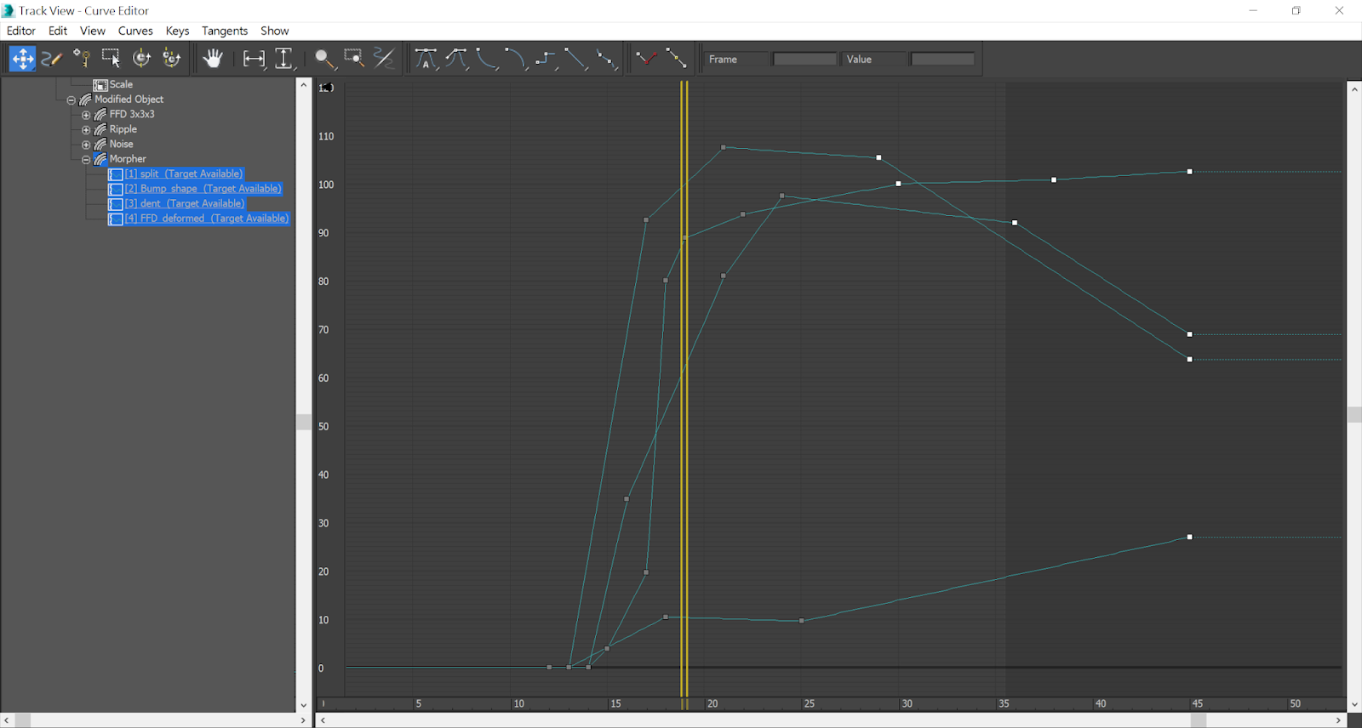Set tangents to Auto
Image resolution: width=1362 pixels, height=728 pixels.
[x=426, y=59]
